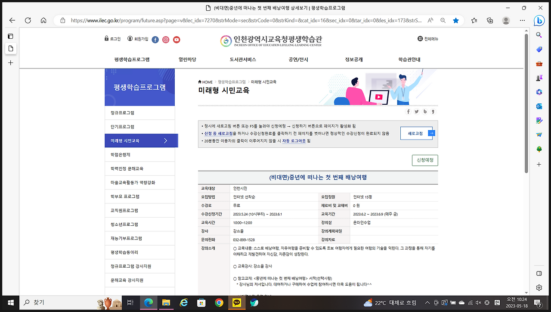This screenshot has height=312, width=551.
Task: Open the tab actions menu icon
Action: point(11,36)
